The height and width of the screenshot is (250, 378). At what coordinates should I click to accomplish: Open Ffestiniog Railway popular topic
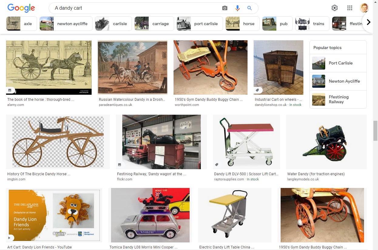point(338,99)
